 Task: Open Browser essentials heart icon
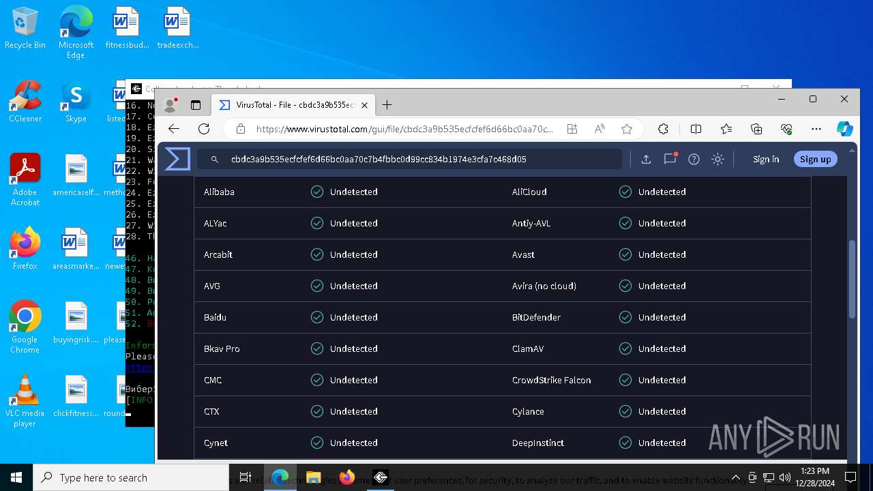[786, 129]
